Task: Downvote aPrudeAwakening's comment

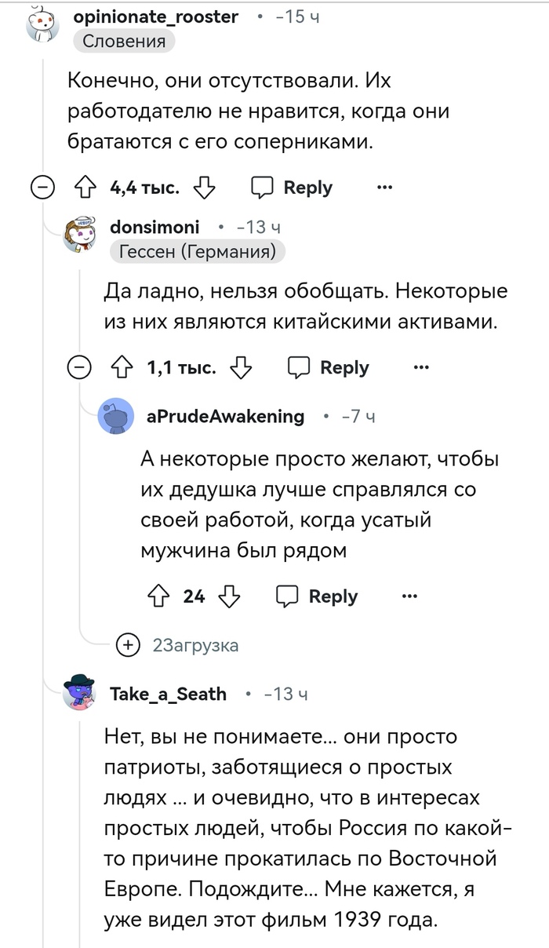Action: click(x=229, y=596)
